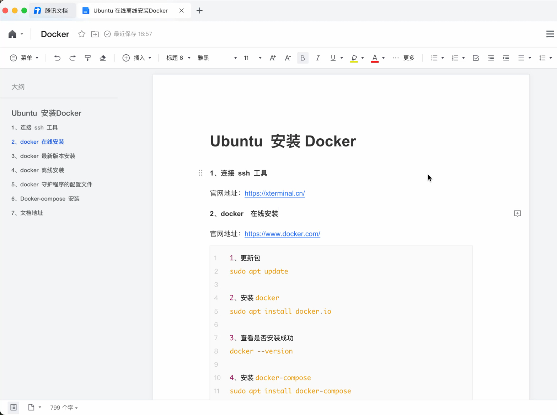Go to outline item 6、Docker-compose 安装
Viewport: 557px width, 415px height.
(45, 198)
